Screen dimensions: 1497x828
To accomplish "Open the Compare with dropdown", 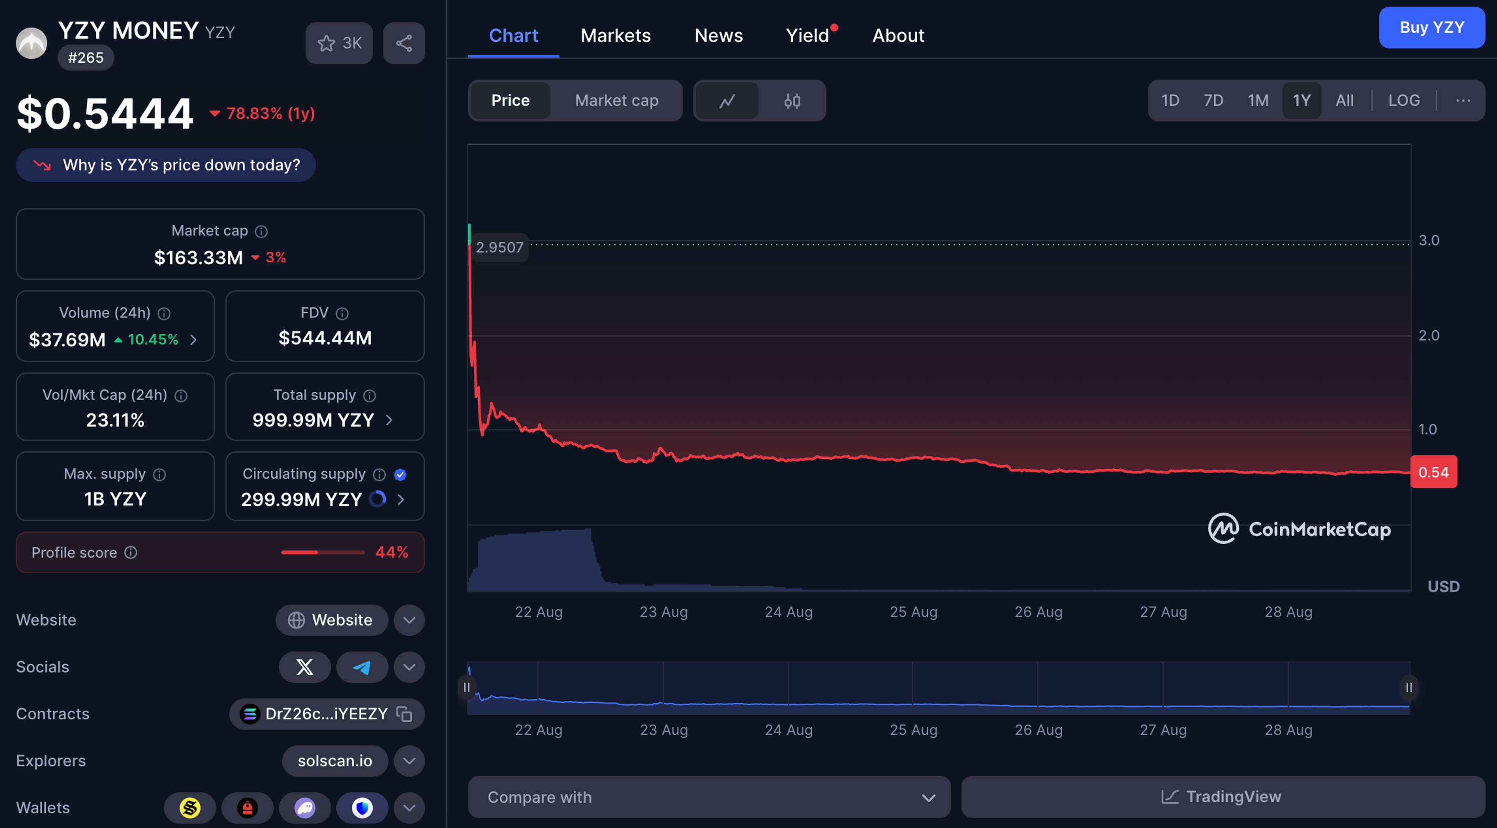I will coord(709,796).
